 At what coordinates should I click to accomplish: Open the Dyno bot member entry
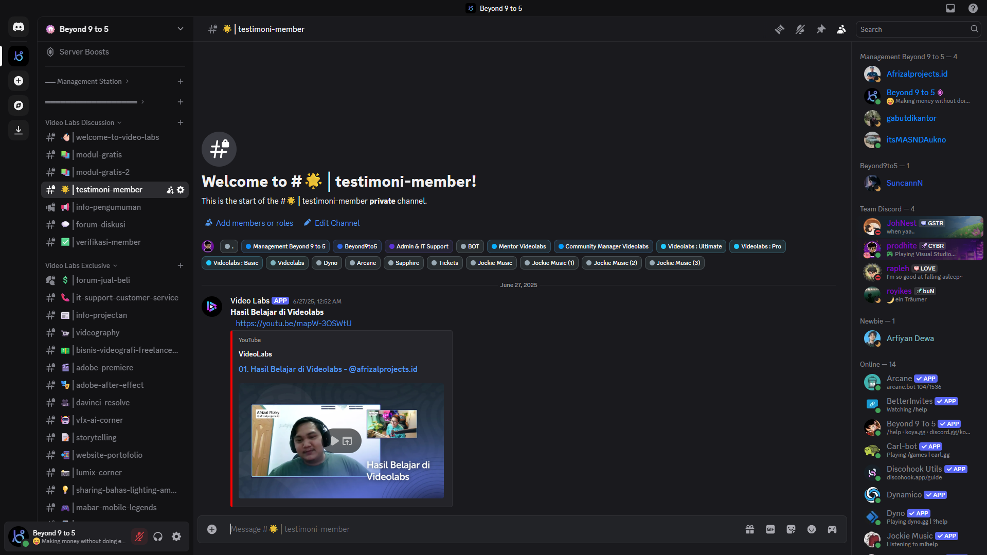921,517
